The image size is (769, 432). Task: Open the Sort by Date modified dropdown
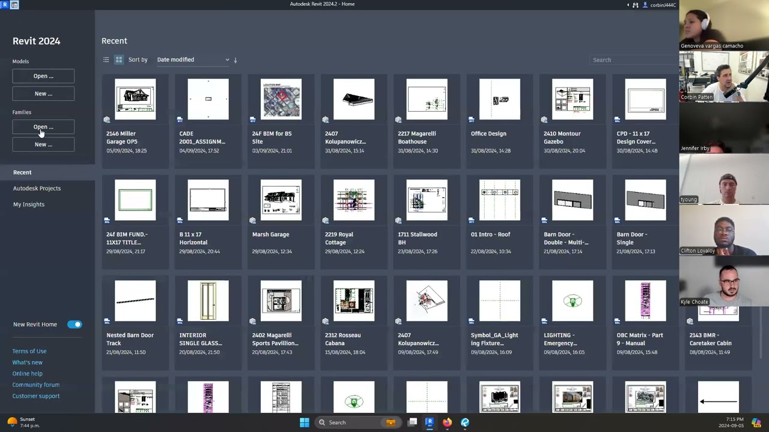point(193,59)
